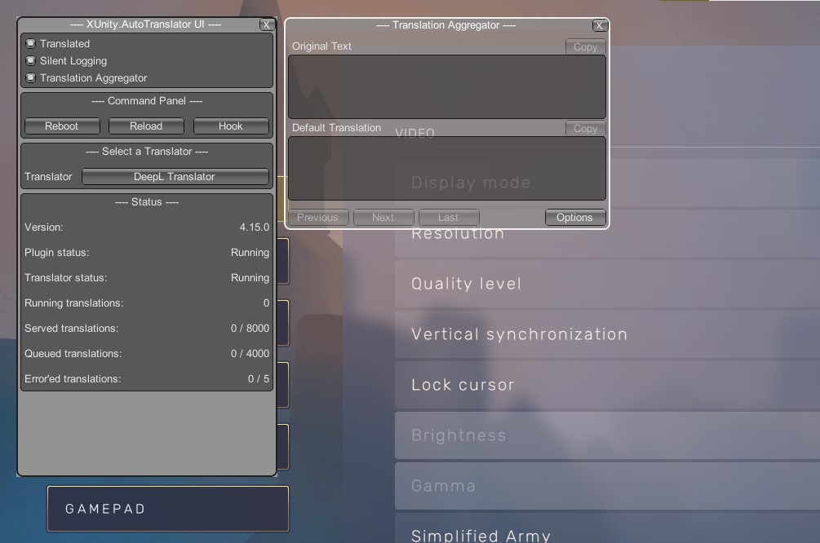Jump to Last translation
Viewport: 820px width, 543px height.
[x=449, y=218]
